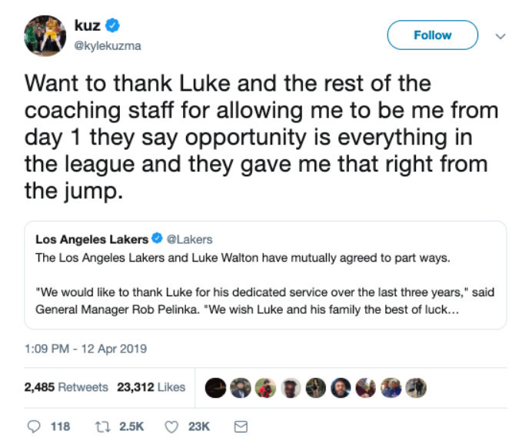Click the Los Angeles Lakers account name

(91, 239)
